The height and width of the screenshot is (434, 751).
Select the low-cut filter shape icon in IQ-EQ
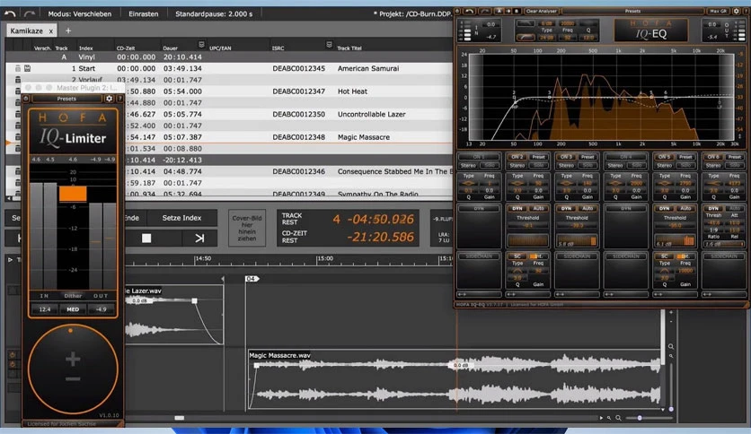(526, 37)
